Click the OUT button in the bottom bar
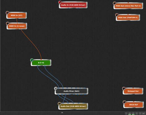Screen dimensions: 146x115 [x=144, y=113]
